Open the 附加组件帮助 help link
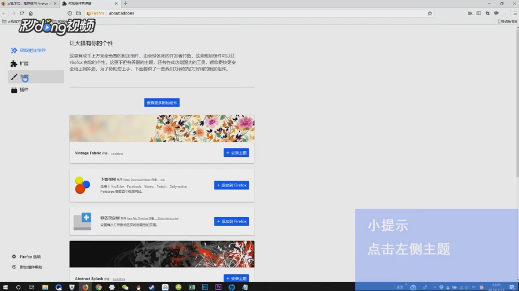 click(27, 267)
